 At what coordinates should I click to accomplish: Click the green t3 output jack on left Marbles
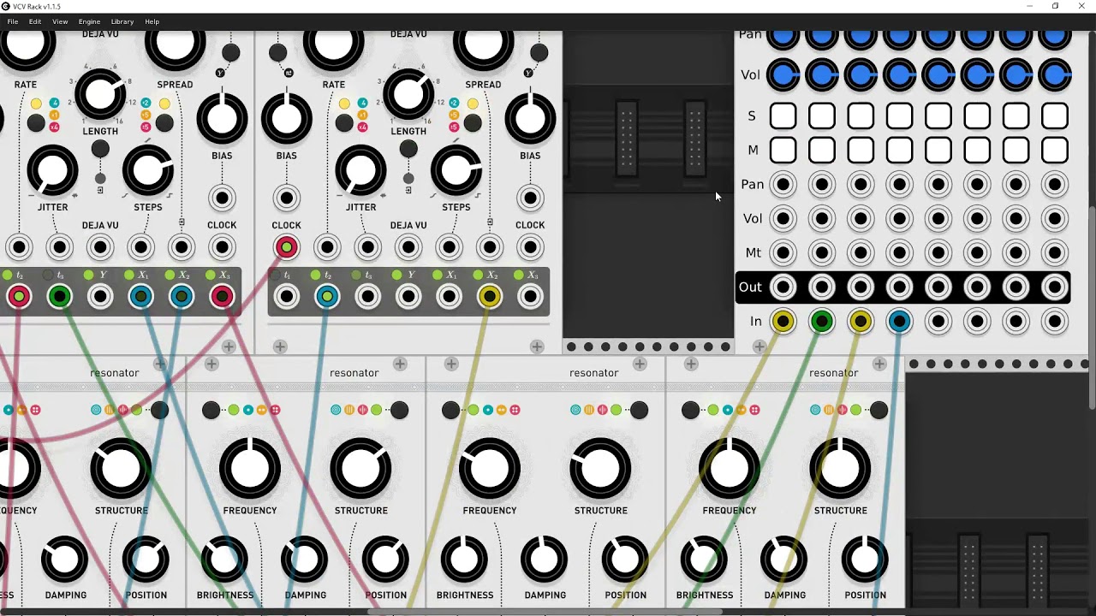[x=59, y=297]
